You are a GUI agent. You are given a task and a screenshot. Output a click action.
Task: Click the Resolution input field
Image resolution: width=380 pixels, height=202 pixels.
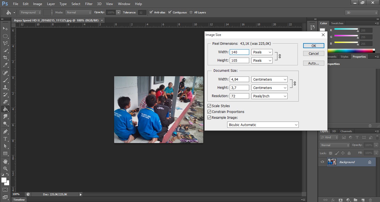tap(239, 96)
